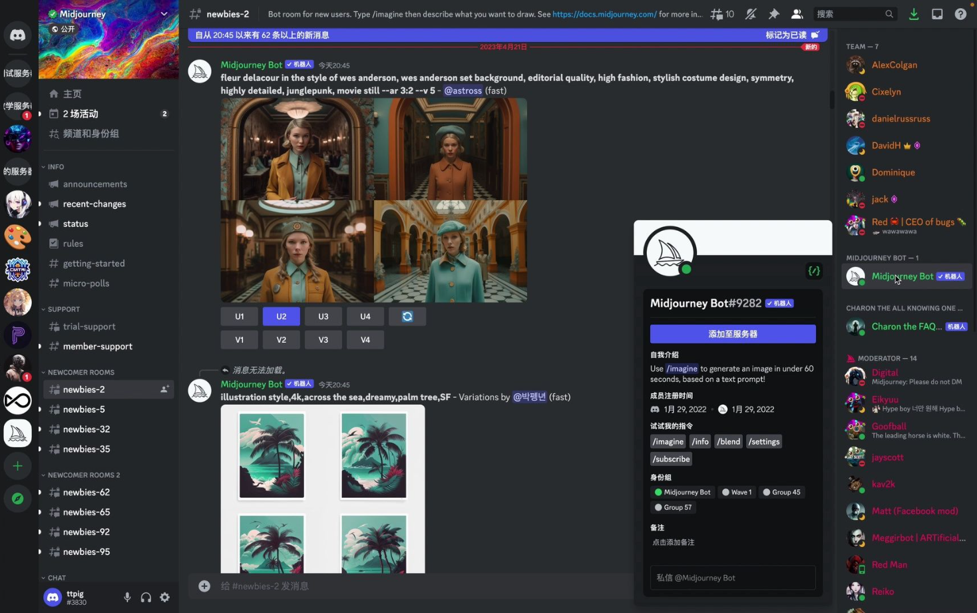Open the docs.midjourney.com link
The image size is (977, 613).
point(604,14)
